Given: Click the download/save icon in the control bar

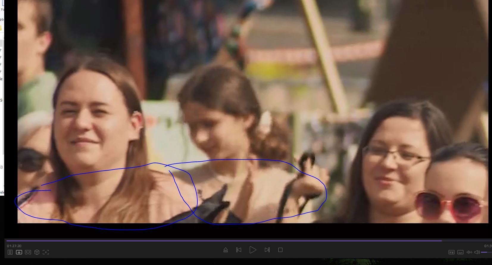Looking at the screenshot, I should coord(19,252).
